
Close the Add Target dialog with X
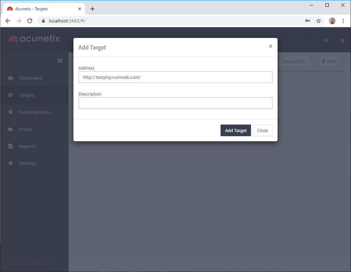pos(270,46)
